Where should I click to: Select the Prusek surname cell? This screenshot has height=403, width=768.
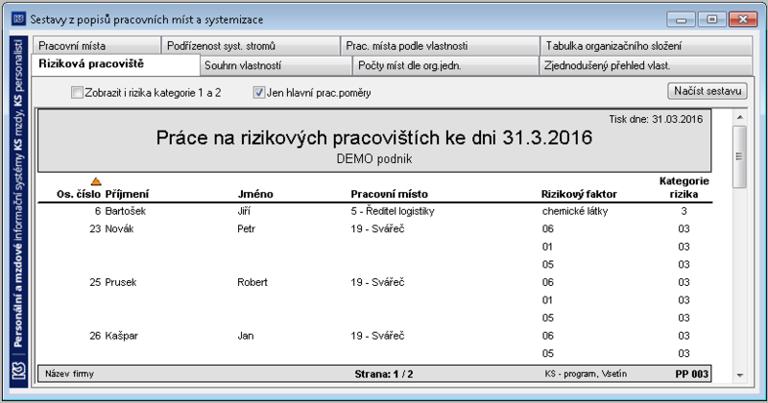point(121,282)
